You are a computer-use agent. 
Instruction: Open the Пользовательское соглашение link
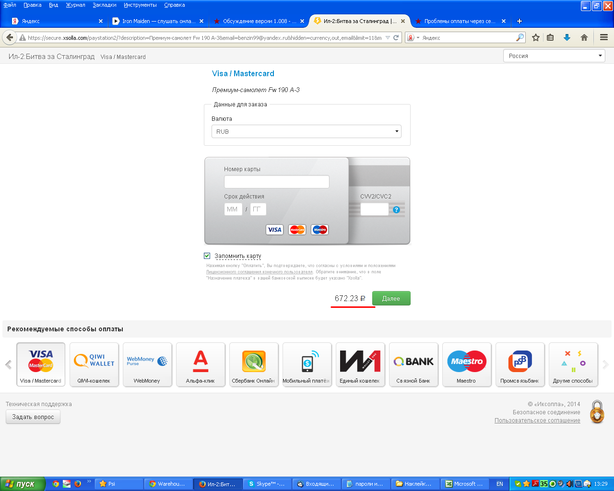click(537, 421)
